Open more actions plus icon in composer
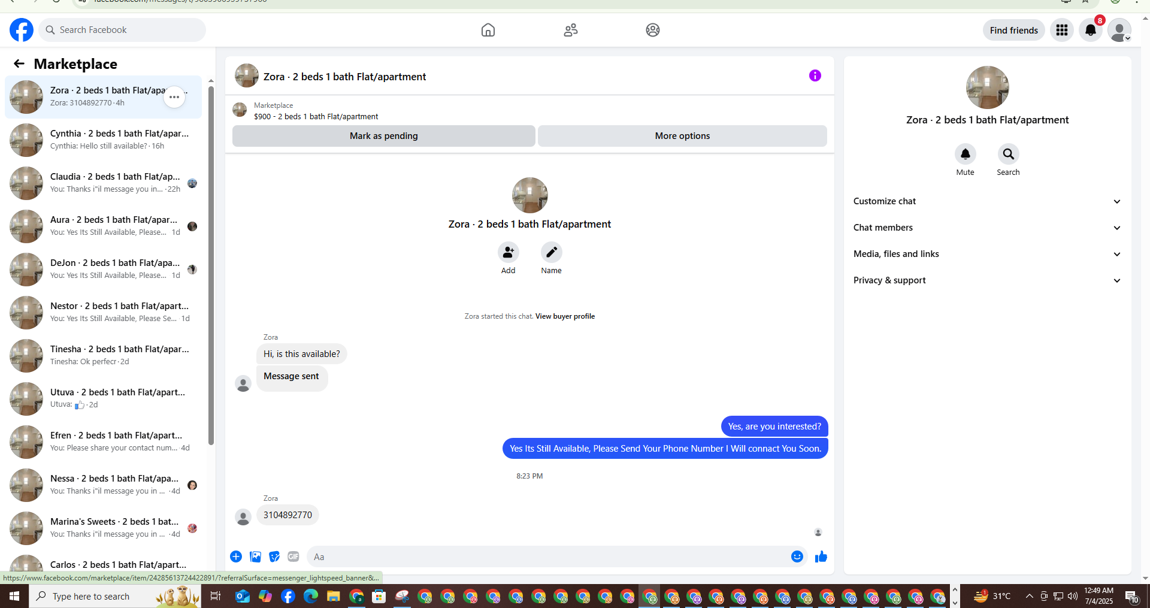This screenshot has width=1150, height=608. (x=236, y=556)
